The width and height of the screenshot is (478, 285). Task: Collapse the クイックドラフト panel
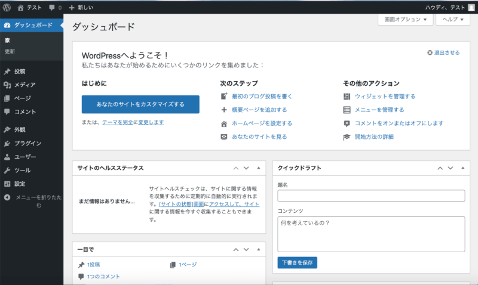pos(462,168)
